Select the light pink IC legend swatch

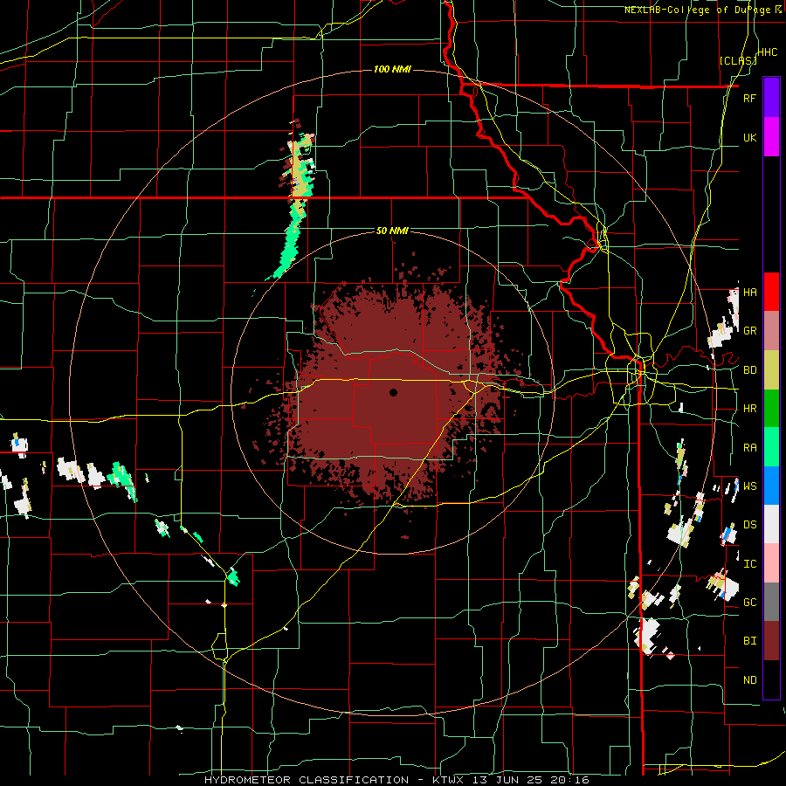click(x=771, y=563)
